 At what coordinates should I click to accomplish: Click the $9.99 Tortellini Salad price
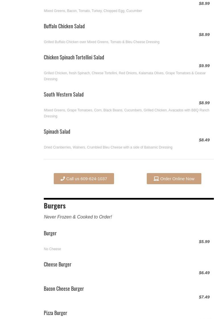(x=204, y=65)
